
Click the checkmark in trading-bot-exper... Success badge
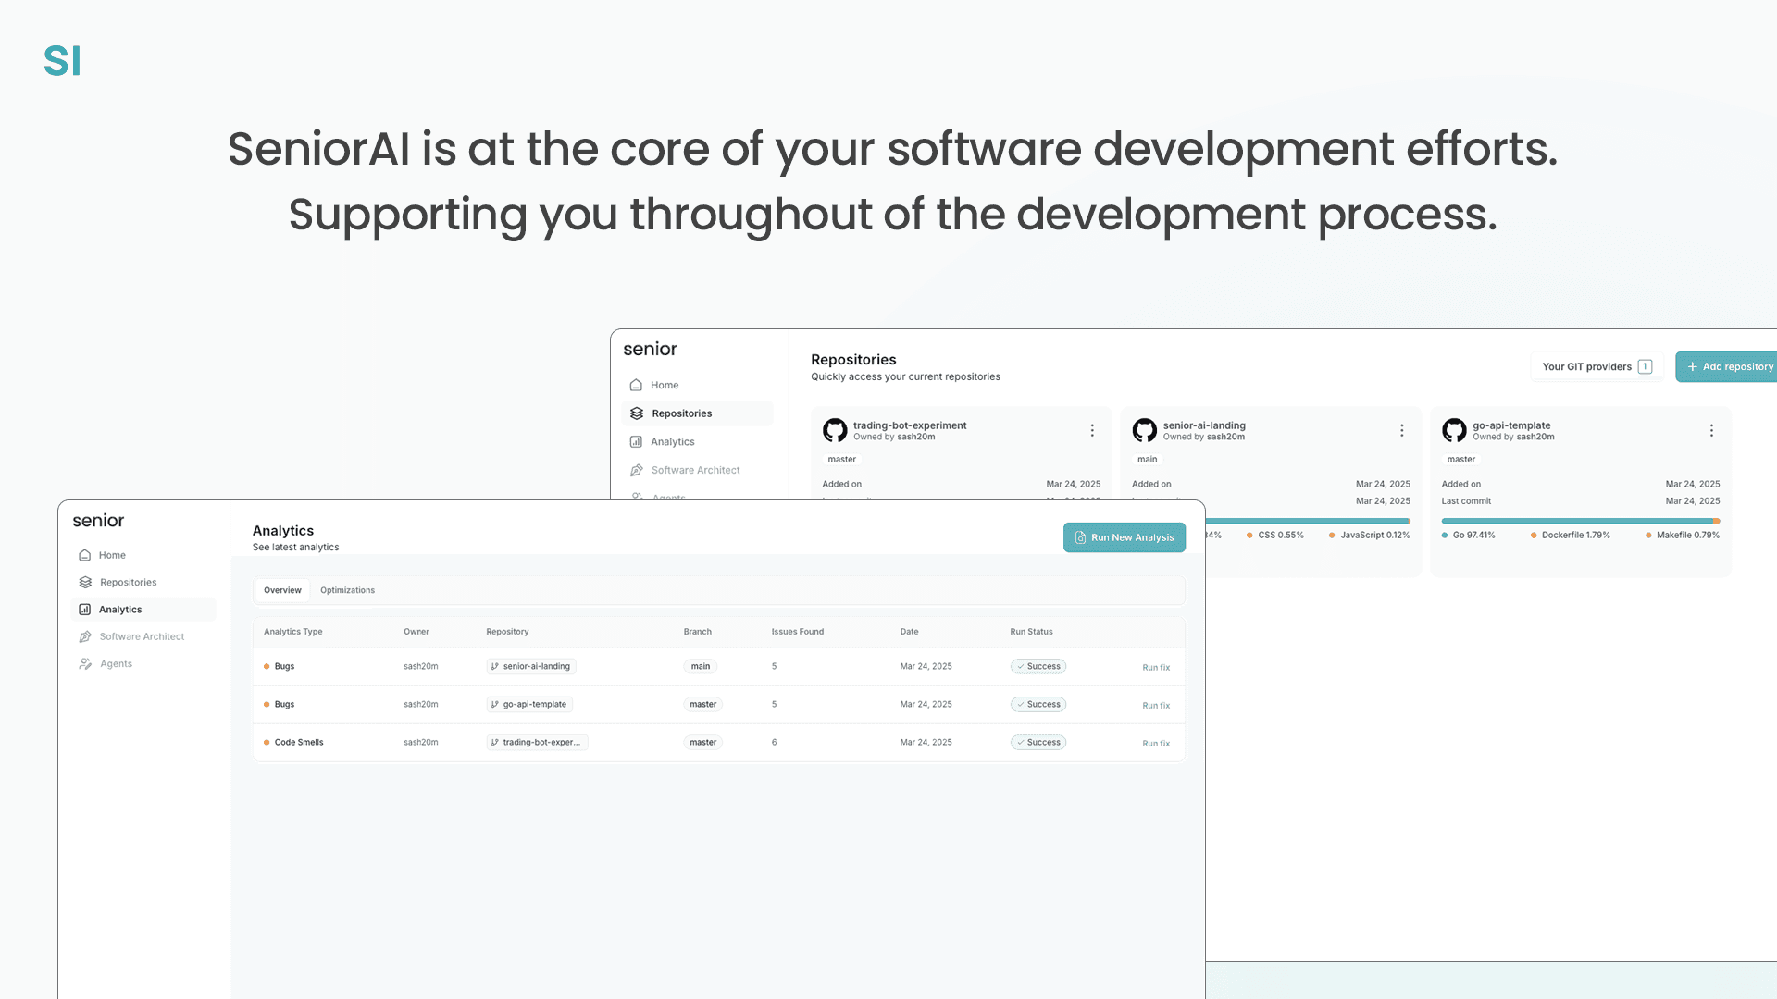coord(1021,742)
